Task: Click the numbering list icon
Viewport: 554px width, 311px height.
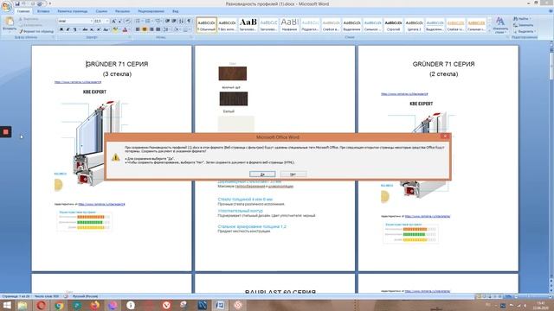Action: click(x=148, y=21)
